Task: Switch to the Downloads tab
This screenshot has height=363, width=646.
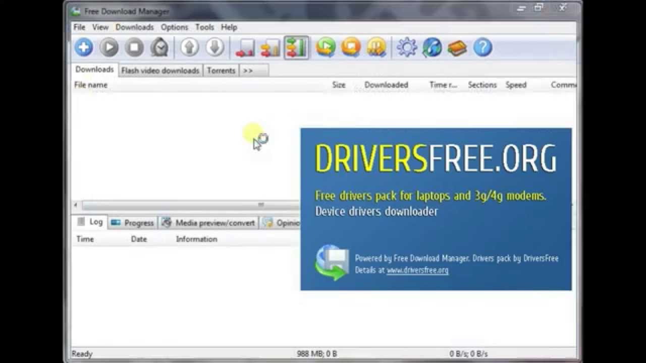Action: pyautogui.click(x=94, y=70)
